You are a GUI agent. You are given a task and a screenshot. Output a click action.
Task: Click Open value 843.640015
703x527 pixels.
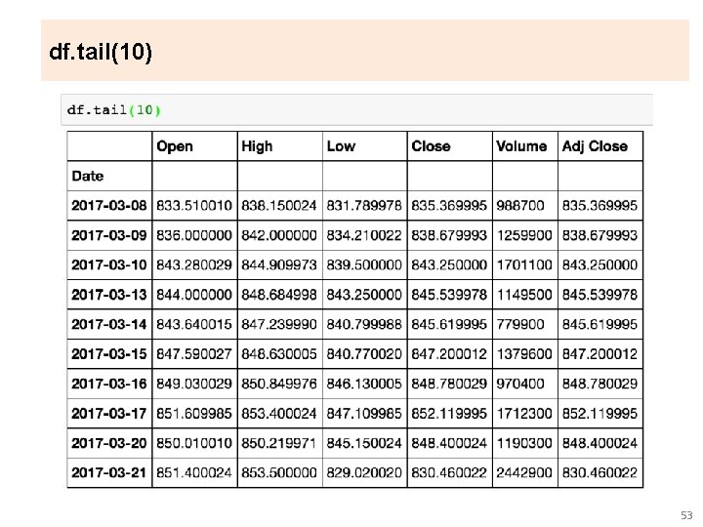click(x=193, y=324)
